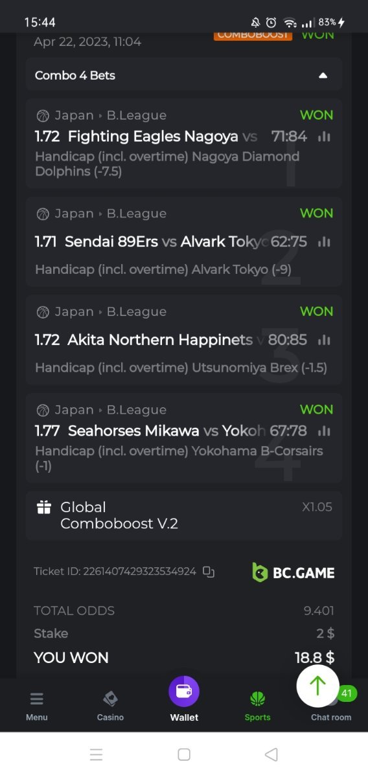Tap the Android home navigation button

[x=184, y=754]
